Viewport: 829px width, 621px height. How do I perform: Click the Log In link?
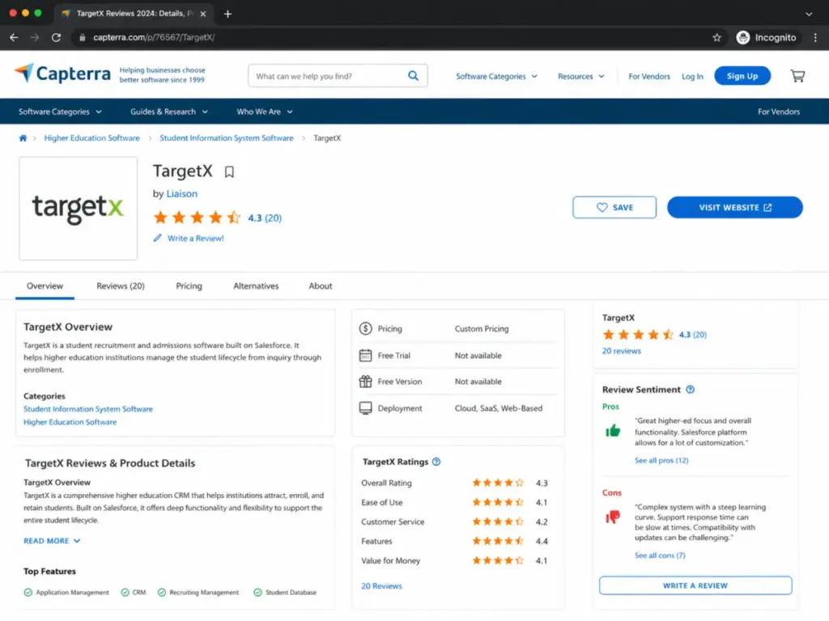[692, 76]
